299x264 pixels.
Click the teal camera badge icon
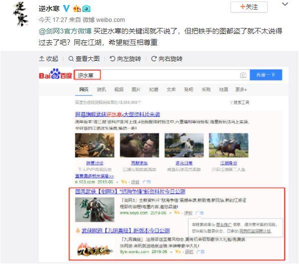point(86,9)
